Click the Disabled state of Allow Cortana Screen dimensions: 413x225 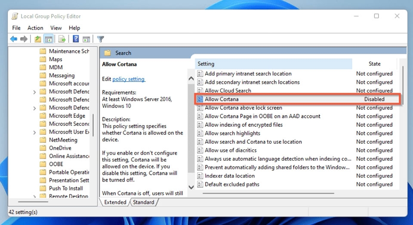374,99
